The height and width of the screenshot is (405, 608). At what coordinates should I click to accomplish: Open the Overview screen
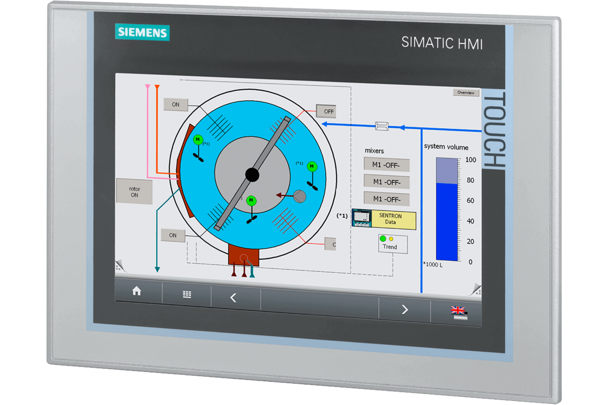(x=466, y=93)
